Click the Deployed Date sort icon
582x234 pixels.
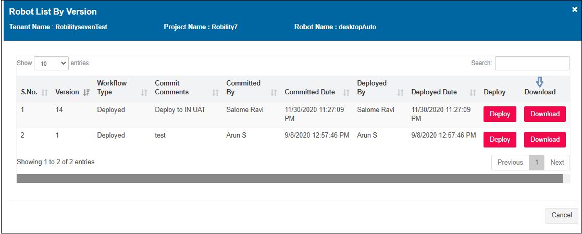coord(473,92)
